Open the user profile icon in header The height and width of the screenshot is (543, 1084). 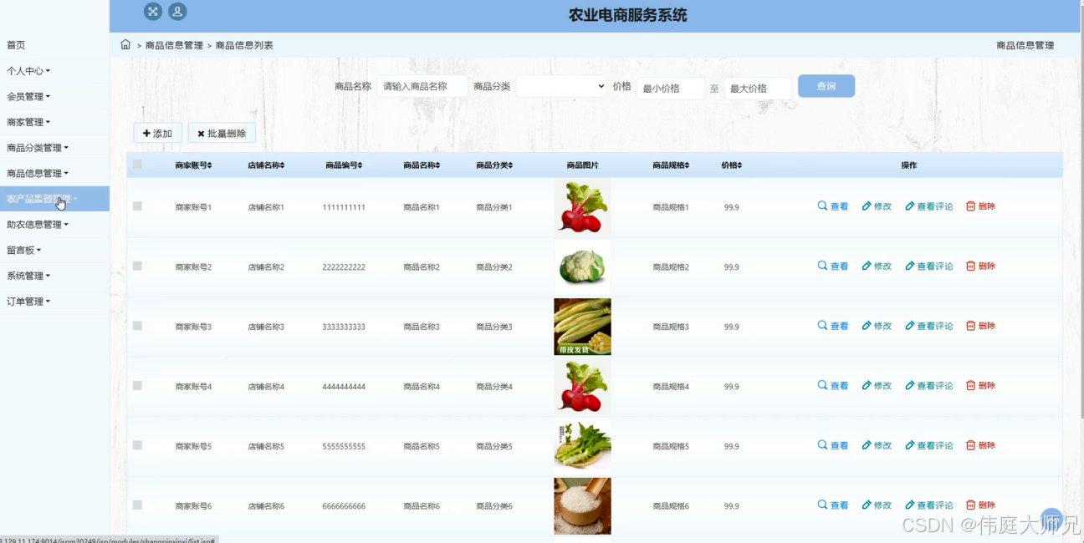click(x=177, y=12)
